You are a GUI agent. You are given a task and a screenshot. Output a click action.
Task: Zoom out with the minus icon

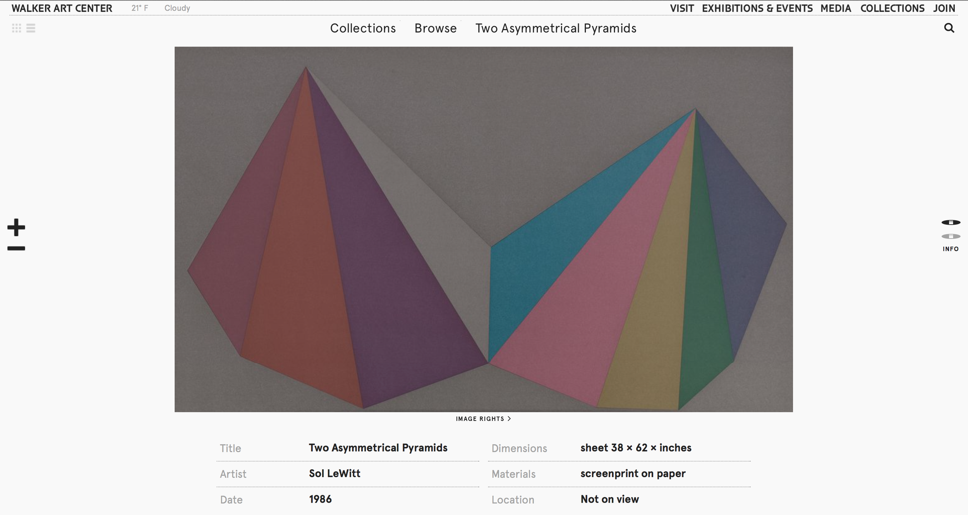coord(16,249)
